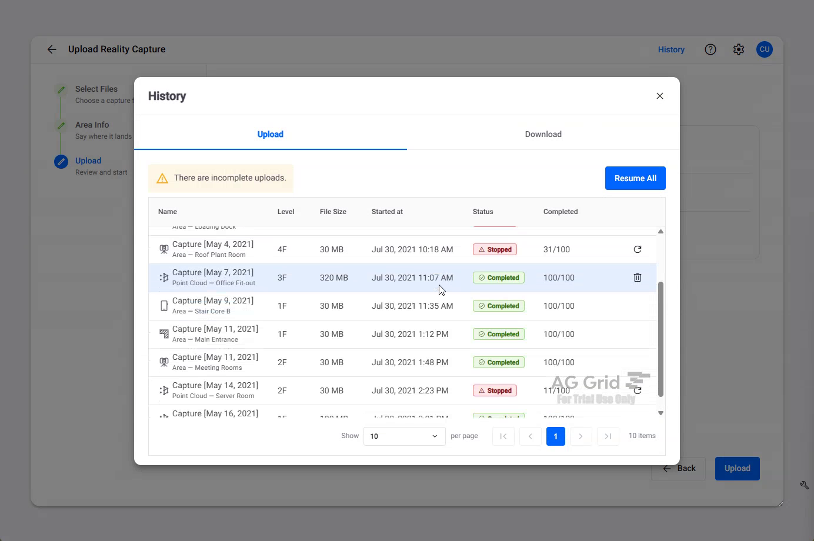This screenshot has width=814, height=541.
Task: Sort by the Name column header
Action: click(168, 212)
